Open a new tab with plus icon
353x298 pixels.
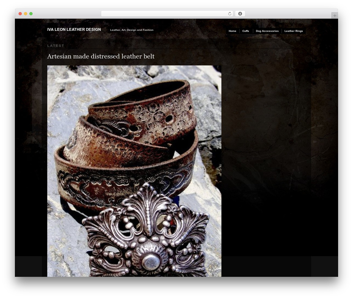click(335, 16)
